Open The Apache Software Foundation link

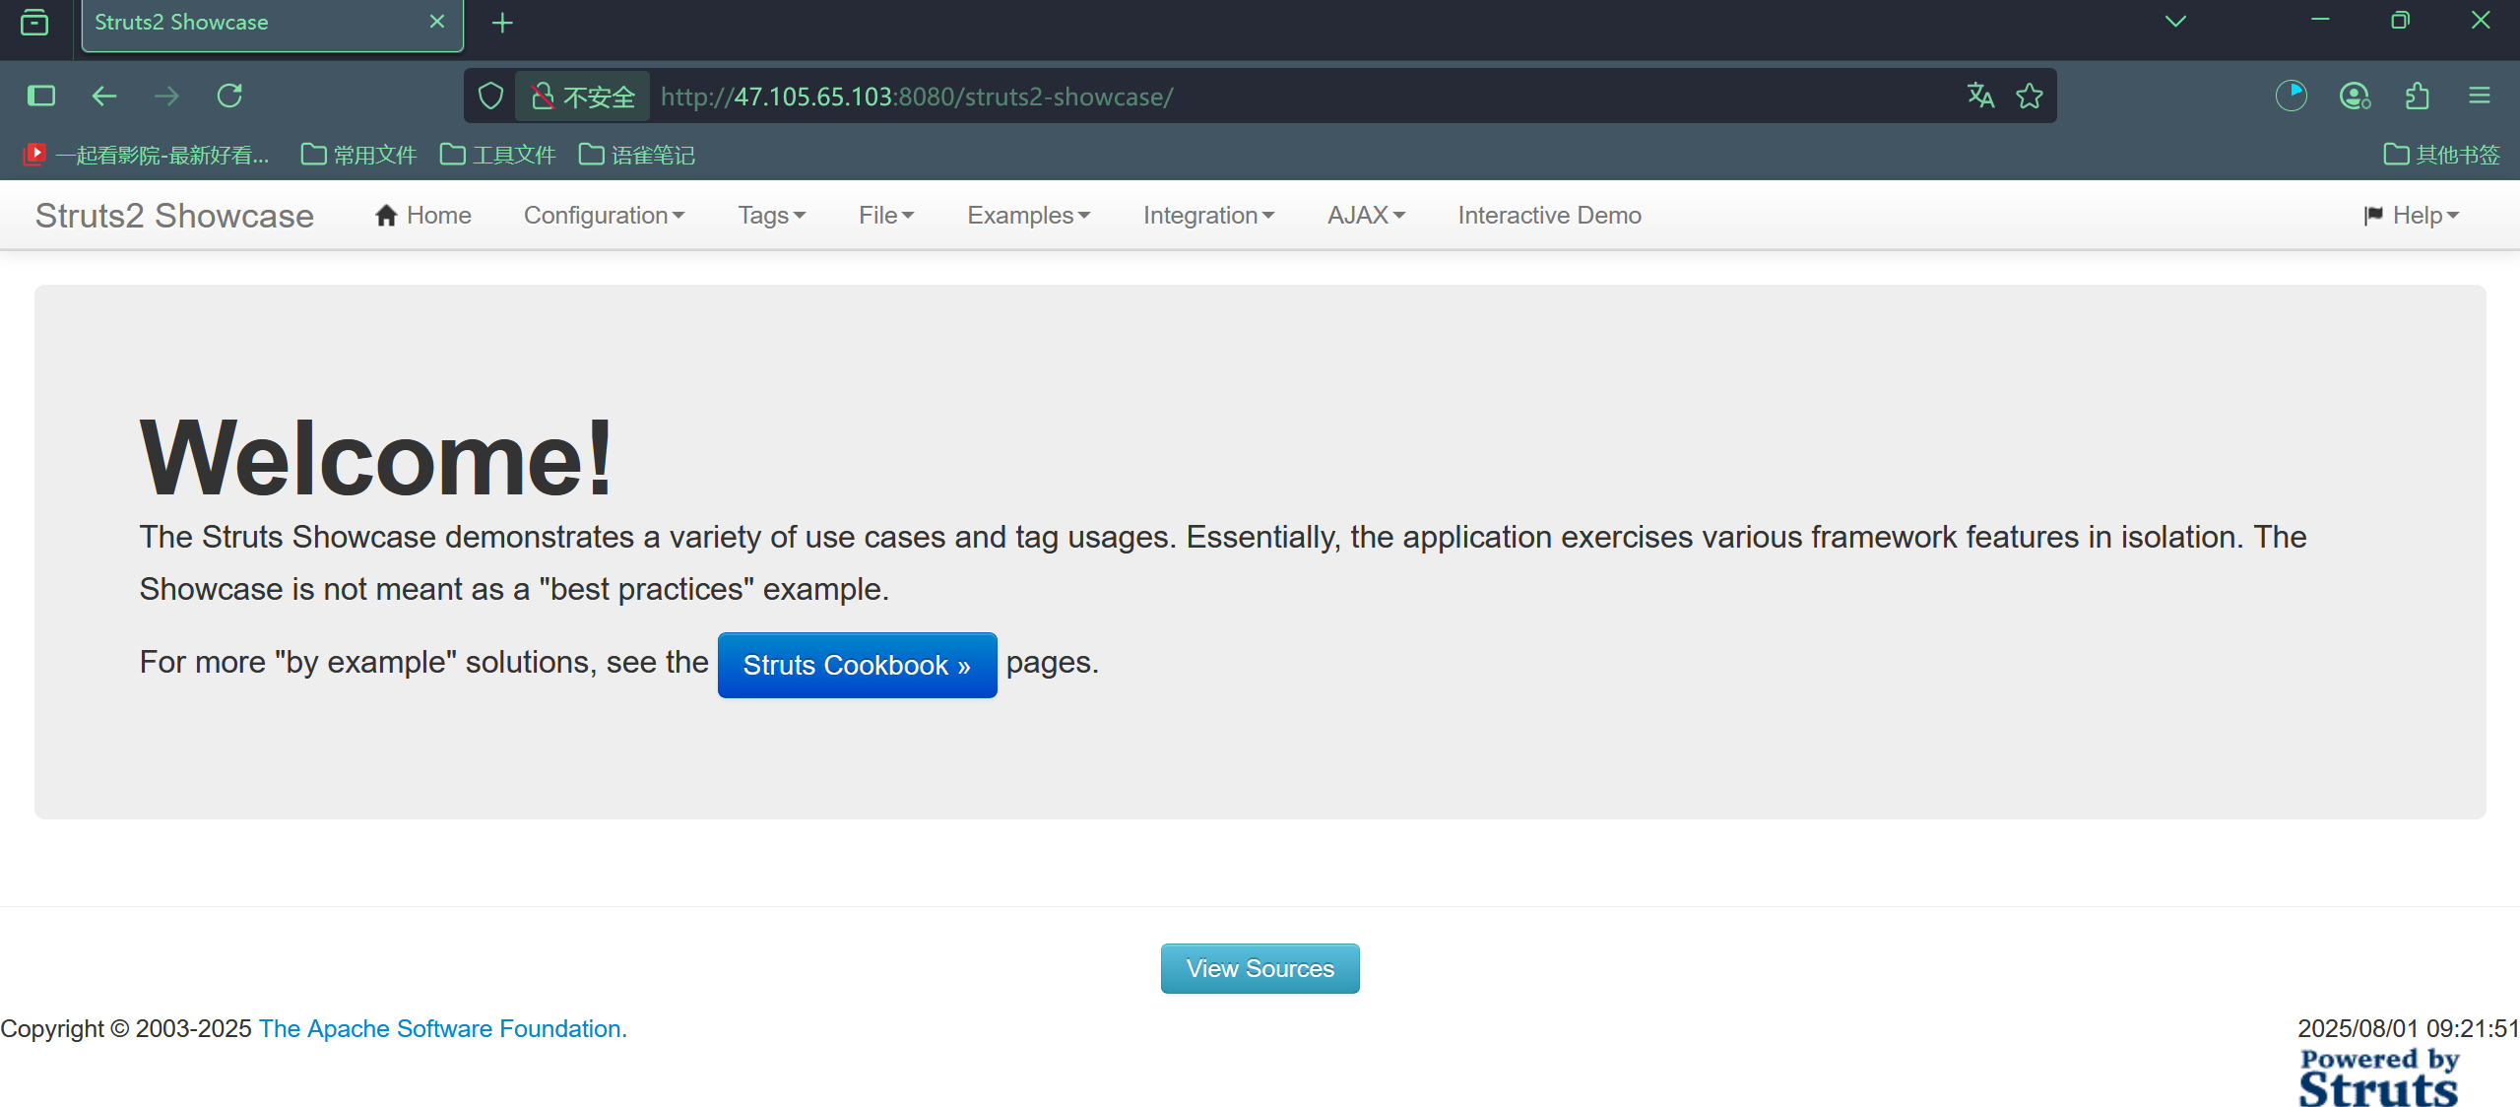pyautogui.click(x=442, y=1028)
